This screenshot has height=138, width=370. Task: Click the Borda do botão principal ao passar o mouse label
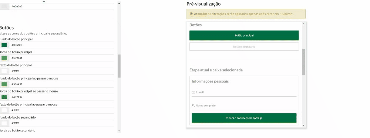pyautogui.click(x=29, y=91)
